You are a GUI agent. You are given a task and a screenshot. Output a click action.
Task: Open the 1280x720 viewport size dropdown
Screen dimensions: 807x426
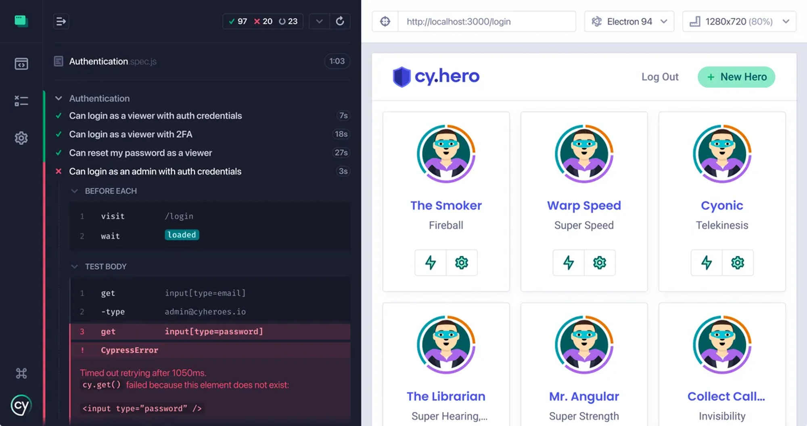pyautogui.click(x=739, y=21)
